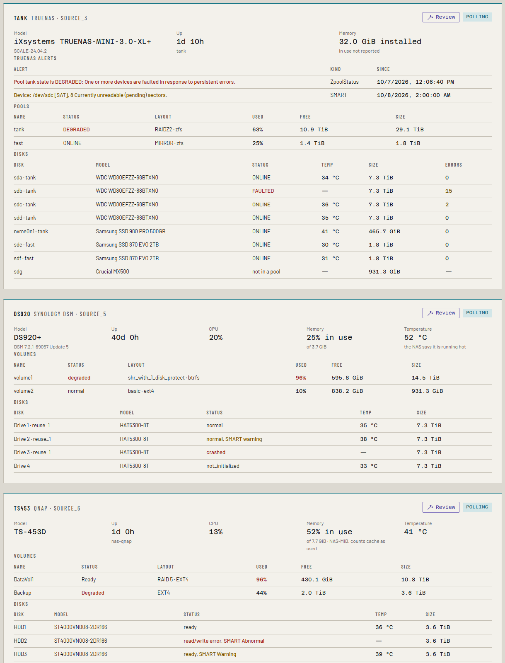This screenshot has width=505, height=663.
Task: Click the Review button for DS920 Synology
Action: pos(441,313)
